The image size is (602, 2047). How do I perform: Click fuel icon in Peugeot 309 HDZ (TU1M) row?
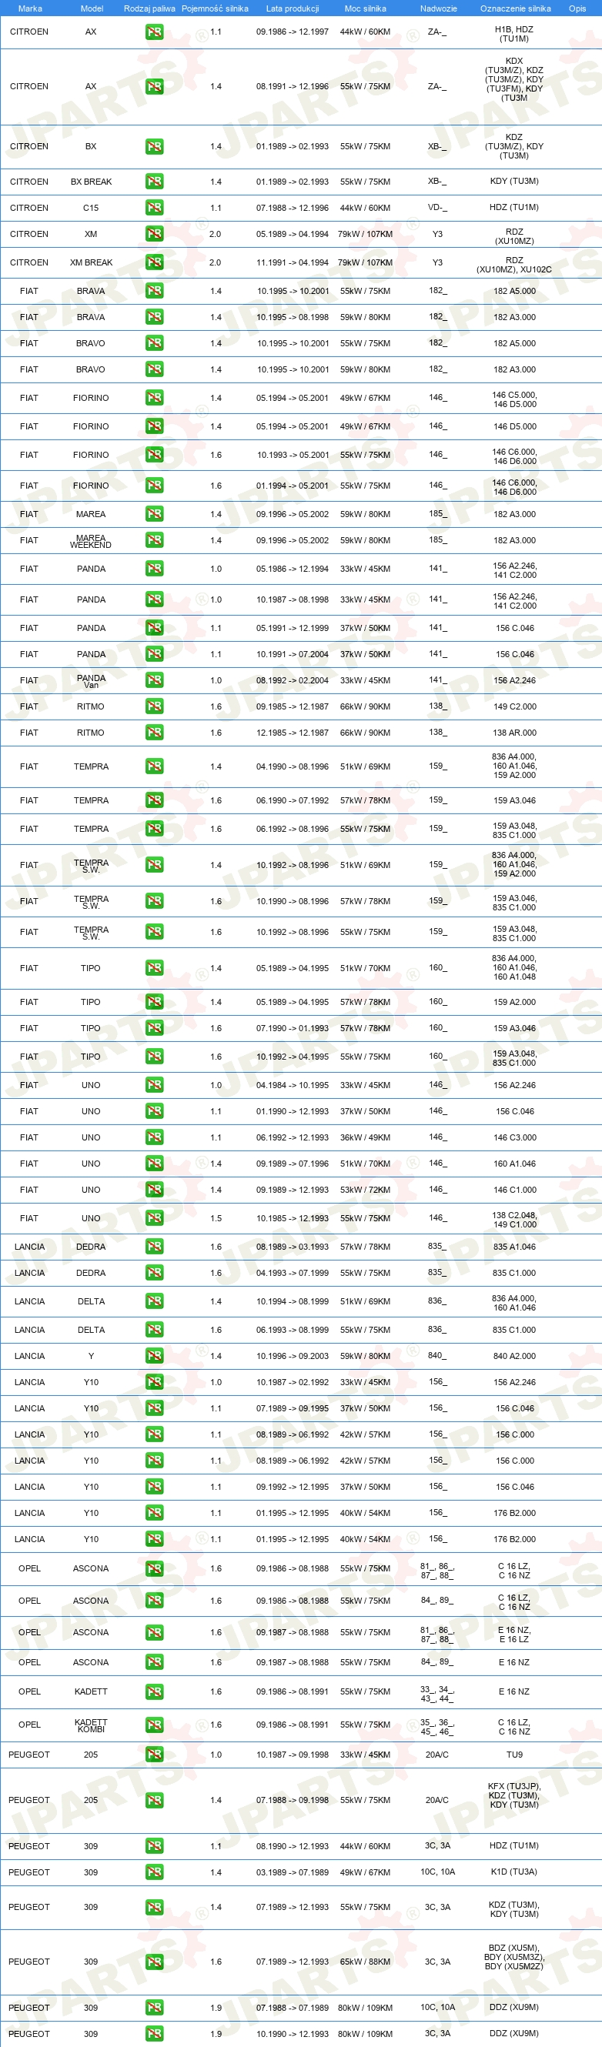pos(154,1846)
